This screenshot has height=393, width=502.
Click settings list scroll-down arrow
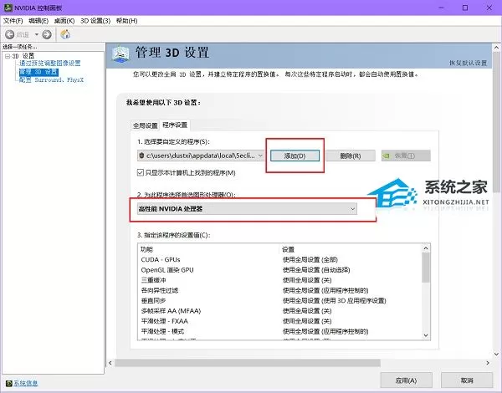(426, 335)
